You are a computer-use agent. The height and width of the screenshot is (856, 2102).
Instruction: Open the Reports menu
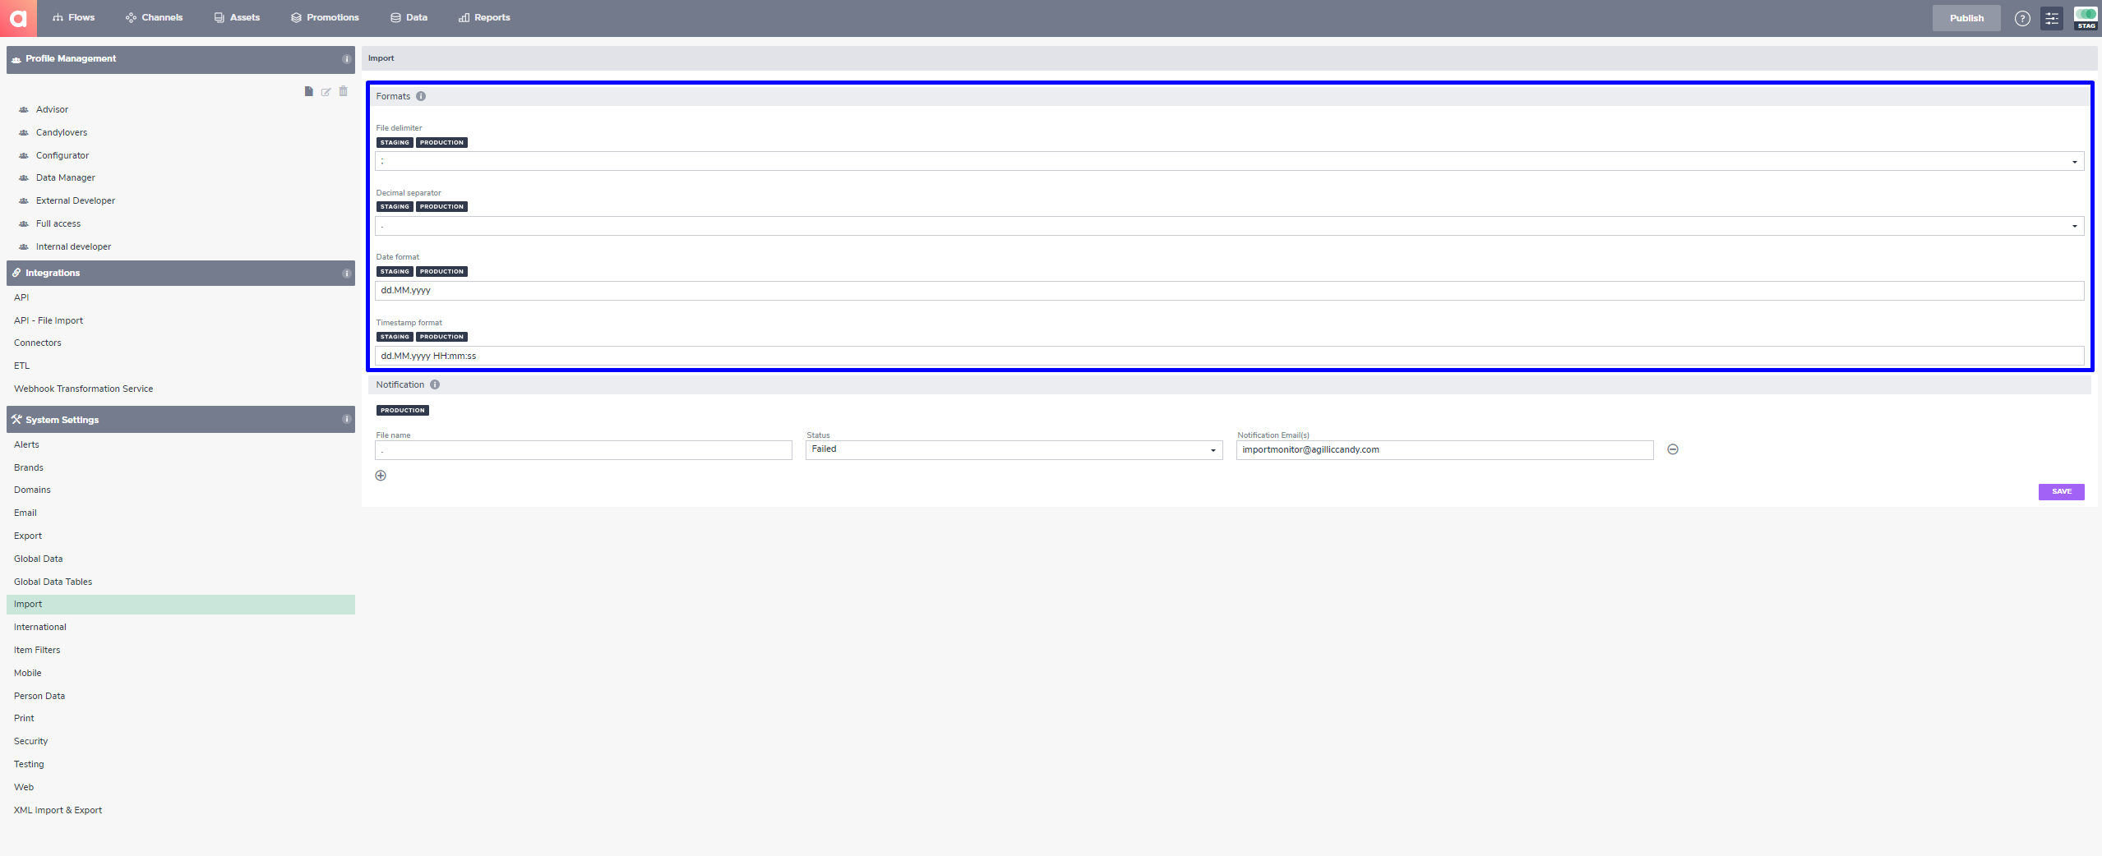click(484, 17)
